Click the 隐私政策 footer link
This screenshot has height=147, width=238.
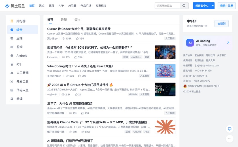210,55
